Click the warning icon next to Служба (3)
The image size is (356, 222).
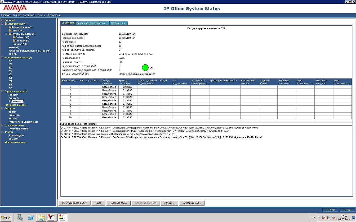(10, 30)
